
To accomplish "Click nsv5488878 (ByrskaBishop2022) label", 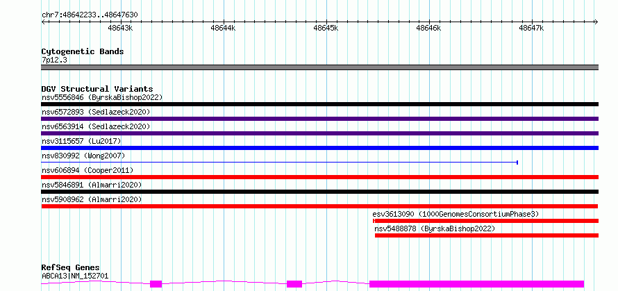I will click(x=435, y=228).
